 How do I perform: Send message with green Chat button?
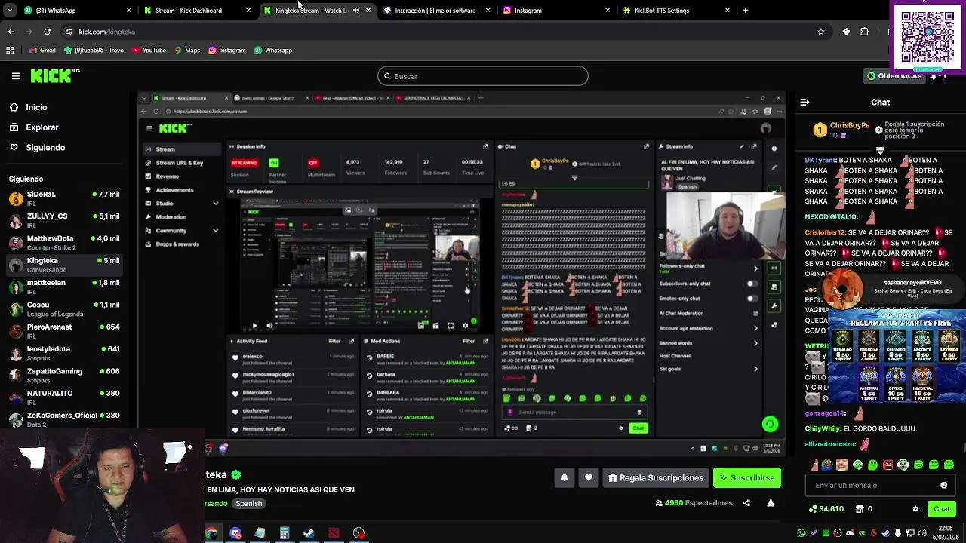[x=942, y=509]
